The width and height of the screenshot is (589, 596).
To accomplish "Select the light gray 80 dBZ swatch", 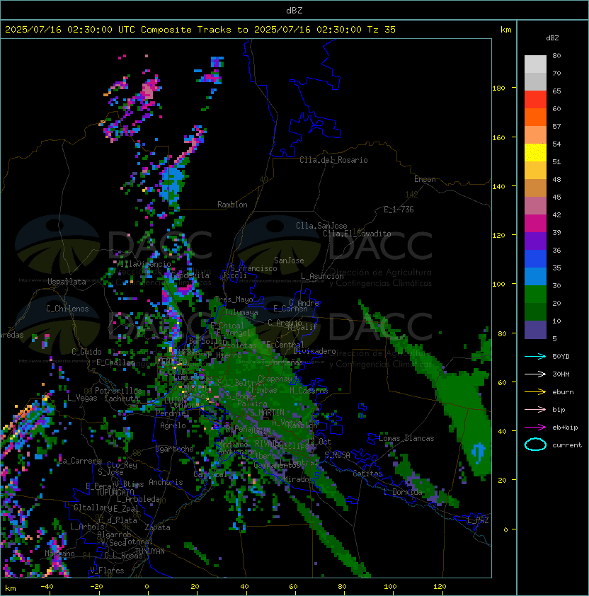I will coord(535,64).
